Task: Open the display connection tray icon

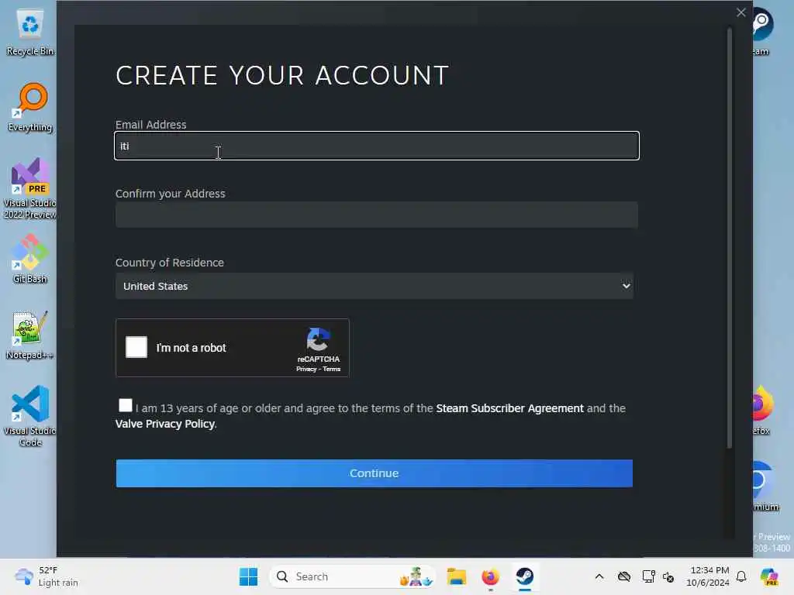Action: pyautogui.click(x=648, y=576)
